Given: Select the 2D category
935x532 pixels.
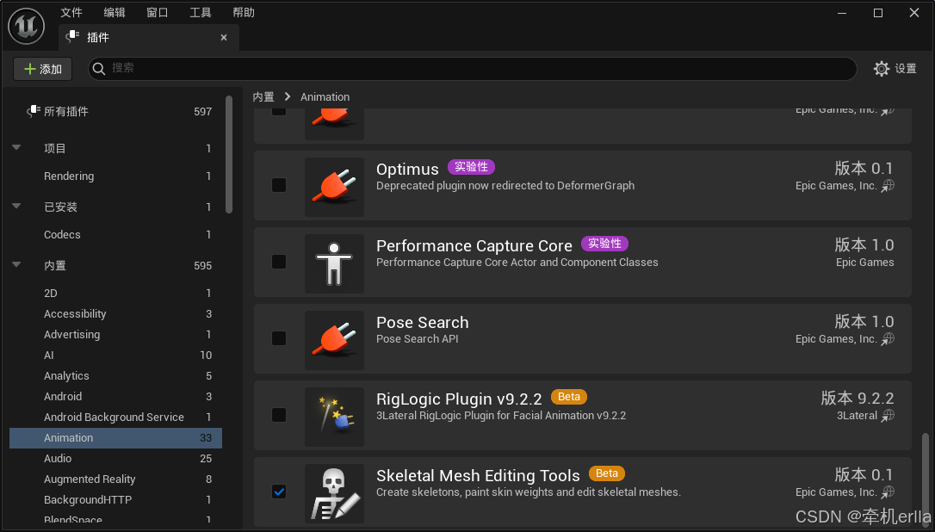Looking at the screenshot, I should [115, 293].
